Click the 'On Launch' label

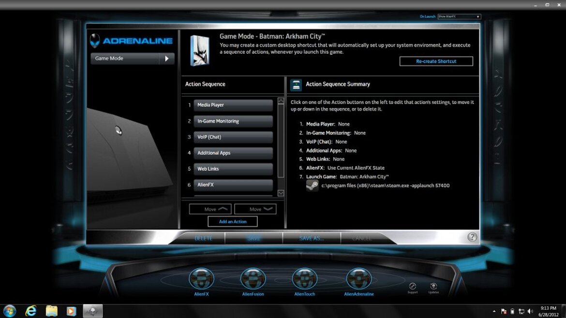click(427, 16)
